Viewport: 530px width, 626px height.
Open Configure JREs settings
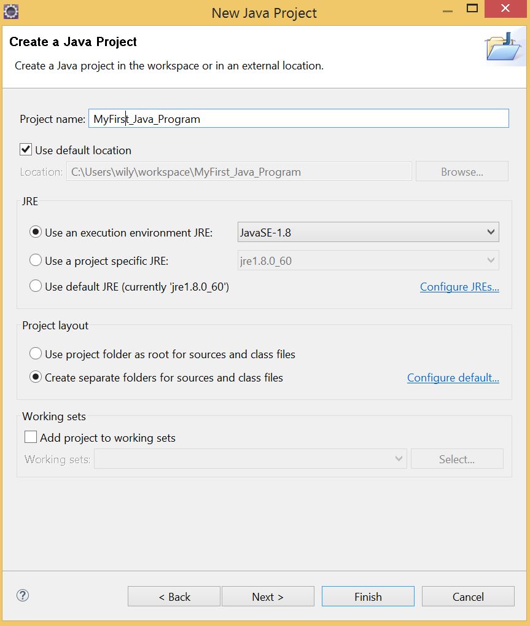click(459, 286)
